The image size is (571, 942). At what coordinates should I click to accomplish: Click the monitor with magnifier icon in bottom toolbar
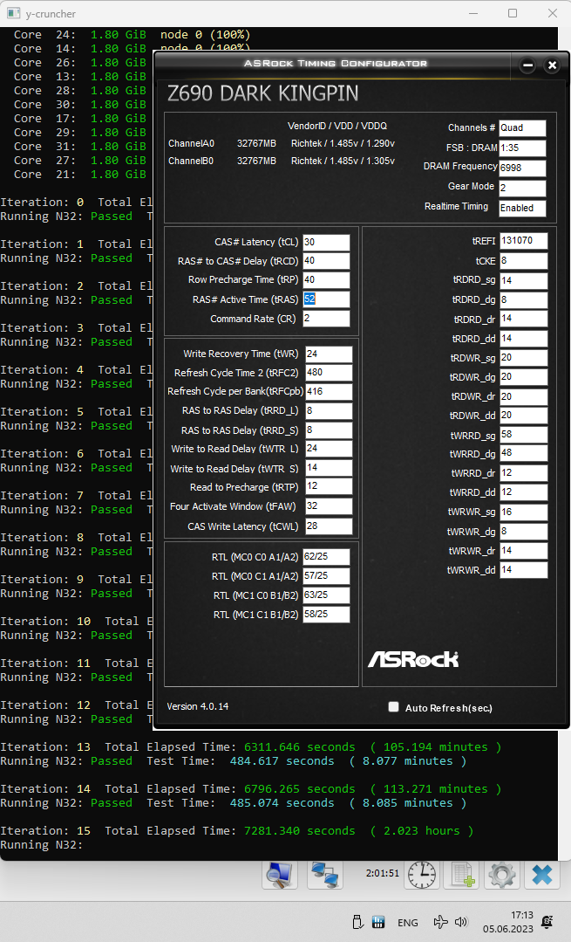[280, 874]
